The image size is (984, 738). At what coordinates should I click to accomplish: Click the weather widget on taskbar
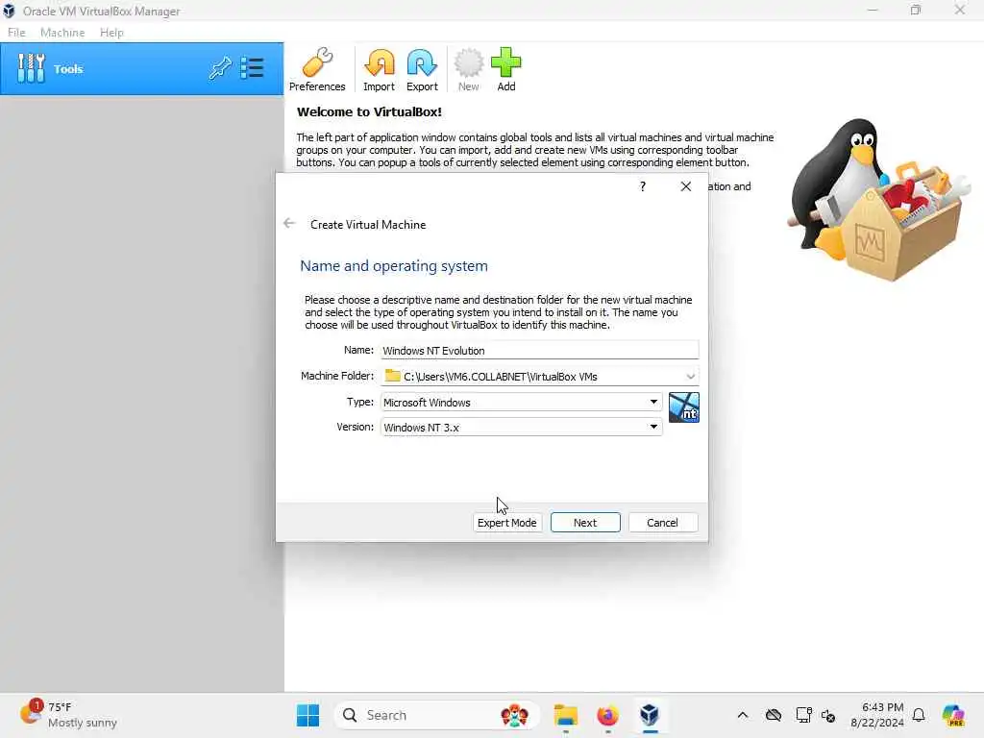click(x=69, y=715)
